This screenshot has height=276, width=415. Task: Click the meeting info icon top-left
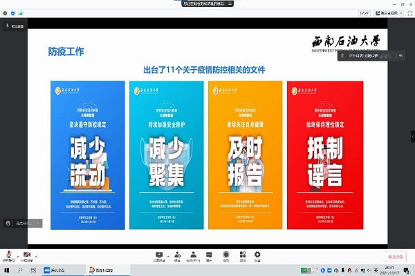pyautogui.click(x=6, y=12)
